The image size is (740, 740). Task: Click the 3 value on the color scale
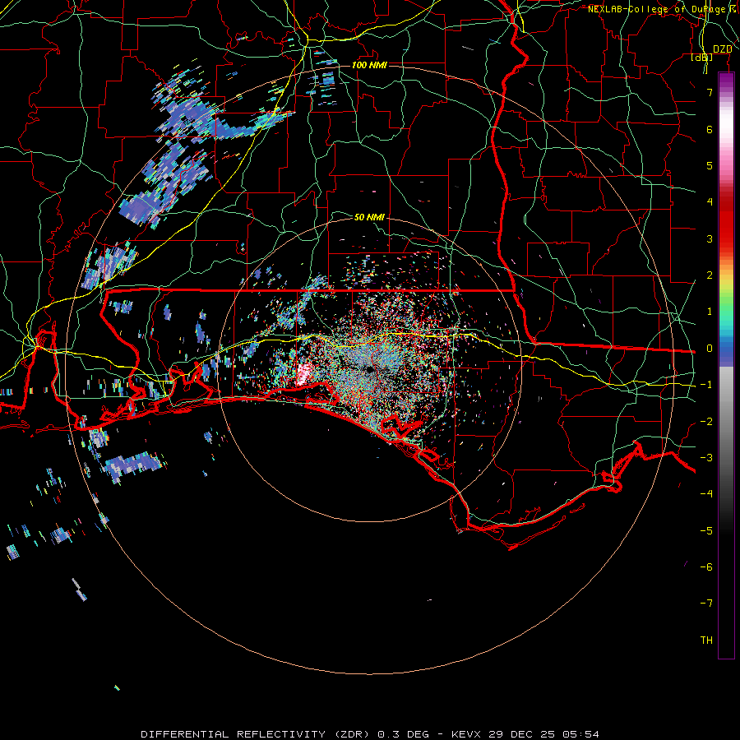(710, 238)
